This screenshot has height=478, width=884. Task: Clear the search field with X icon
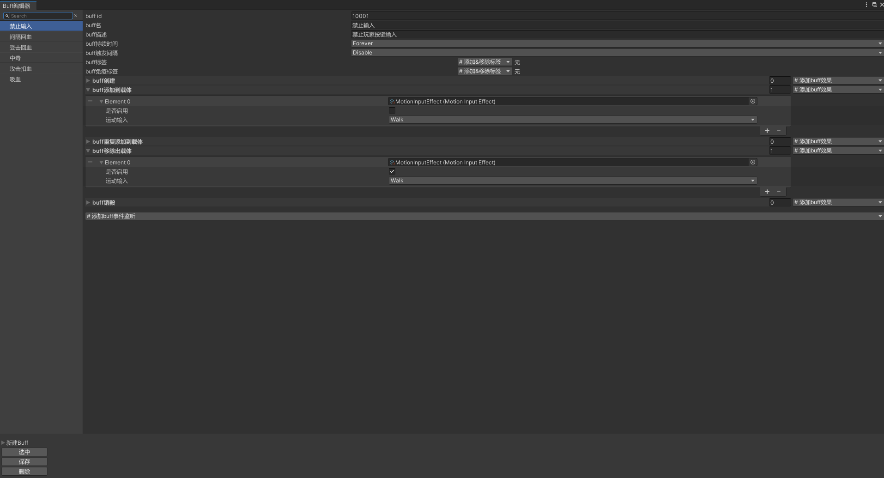coord(76,16)
